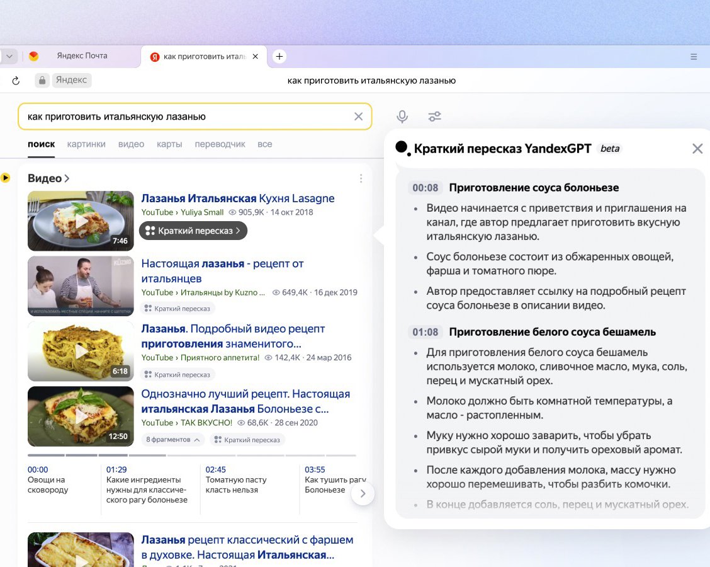Image resolution: width=710 pixels, height=567 pixels.
Task: Start voice search with microphone
Action: click(x=402, y=117)
